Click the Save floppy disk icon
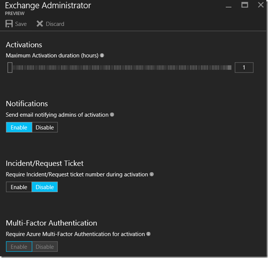 coord(9,24)
